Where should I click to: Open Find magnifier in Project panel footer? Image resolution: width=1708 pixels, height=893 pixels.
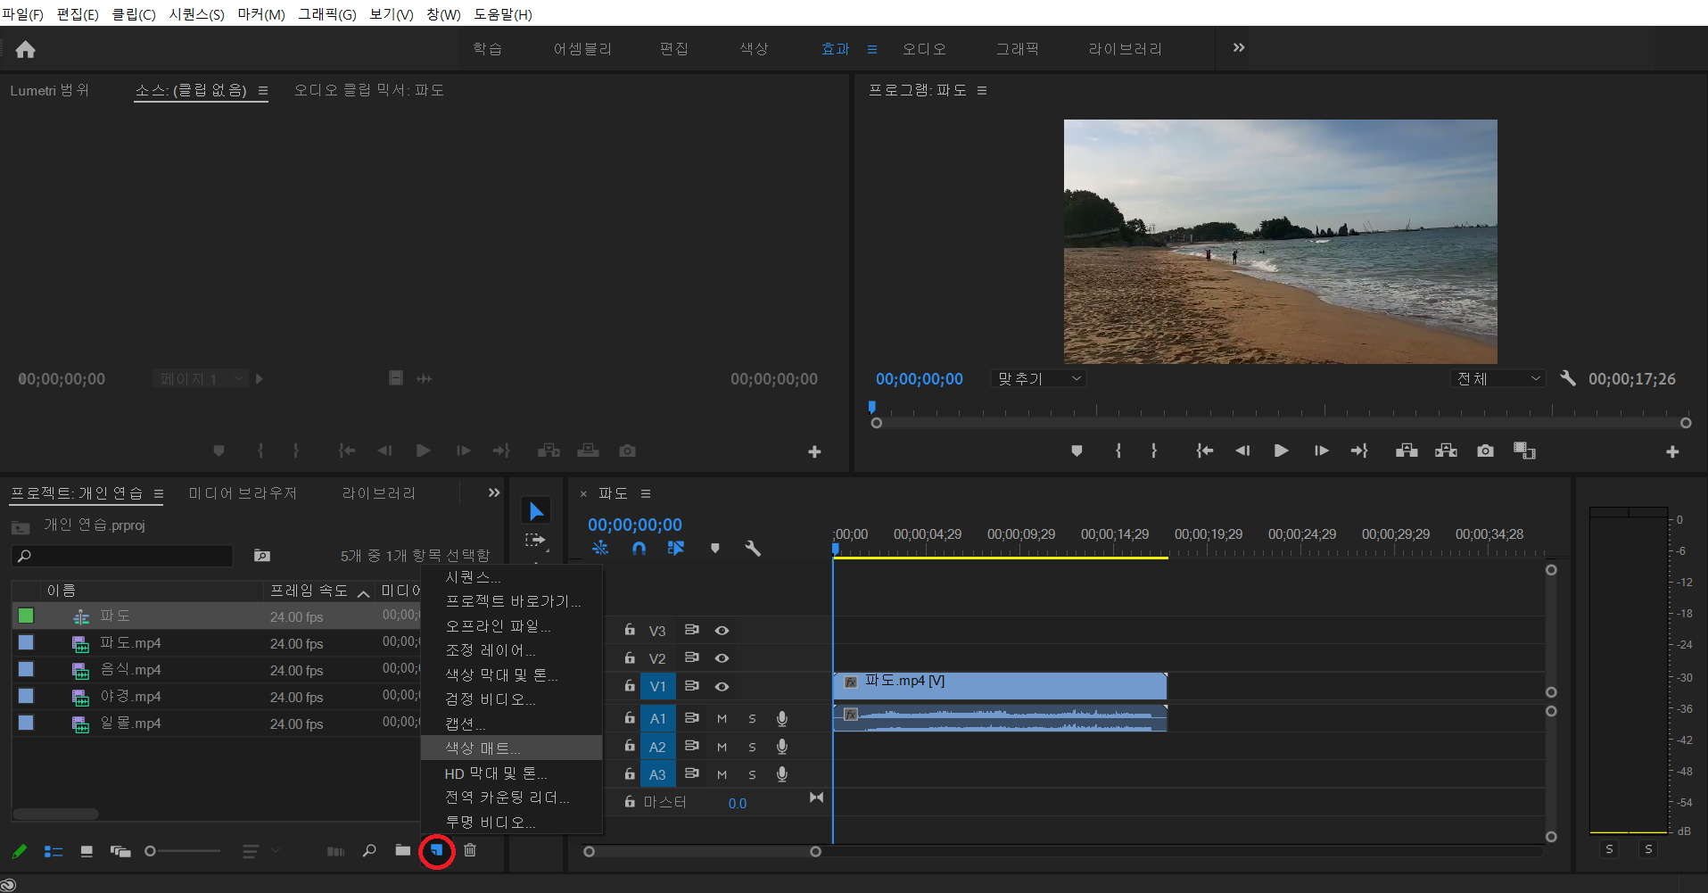point(369,850)
